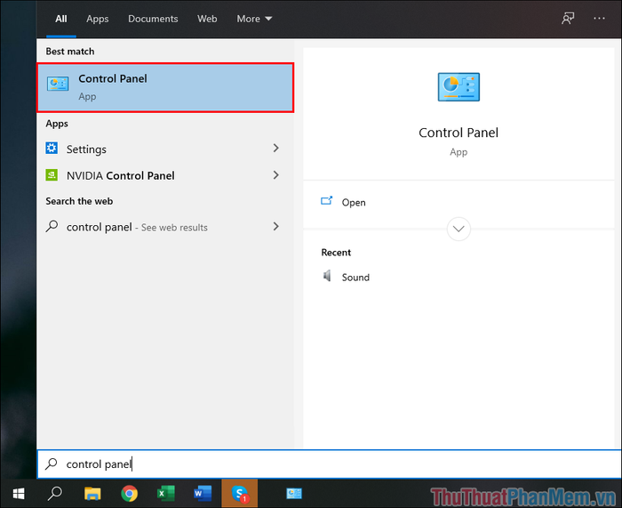
Task: Open the feedback icon in search header
Action: coord(568,19)
